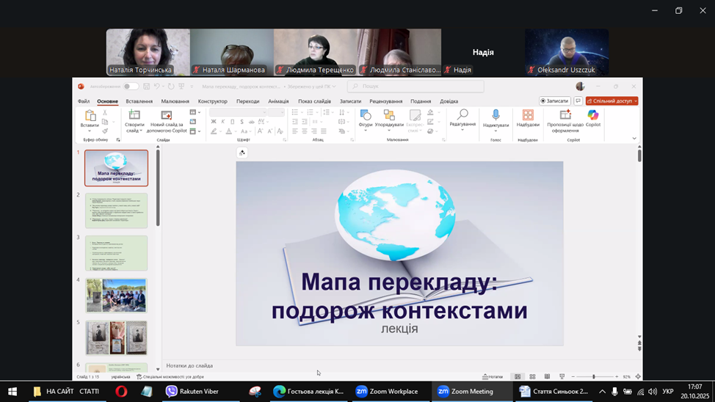Open the comments pane icon
The width and height of the screenshot is (715, 402).
tap(578, 101)
